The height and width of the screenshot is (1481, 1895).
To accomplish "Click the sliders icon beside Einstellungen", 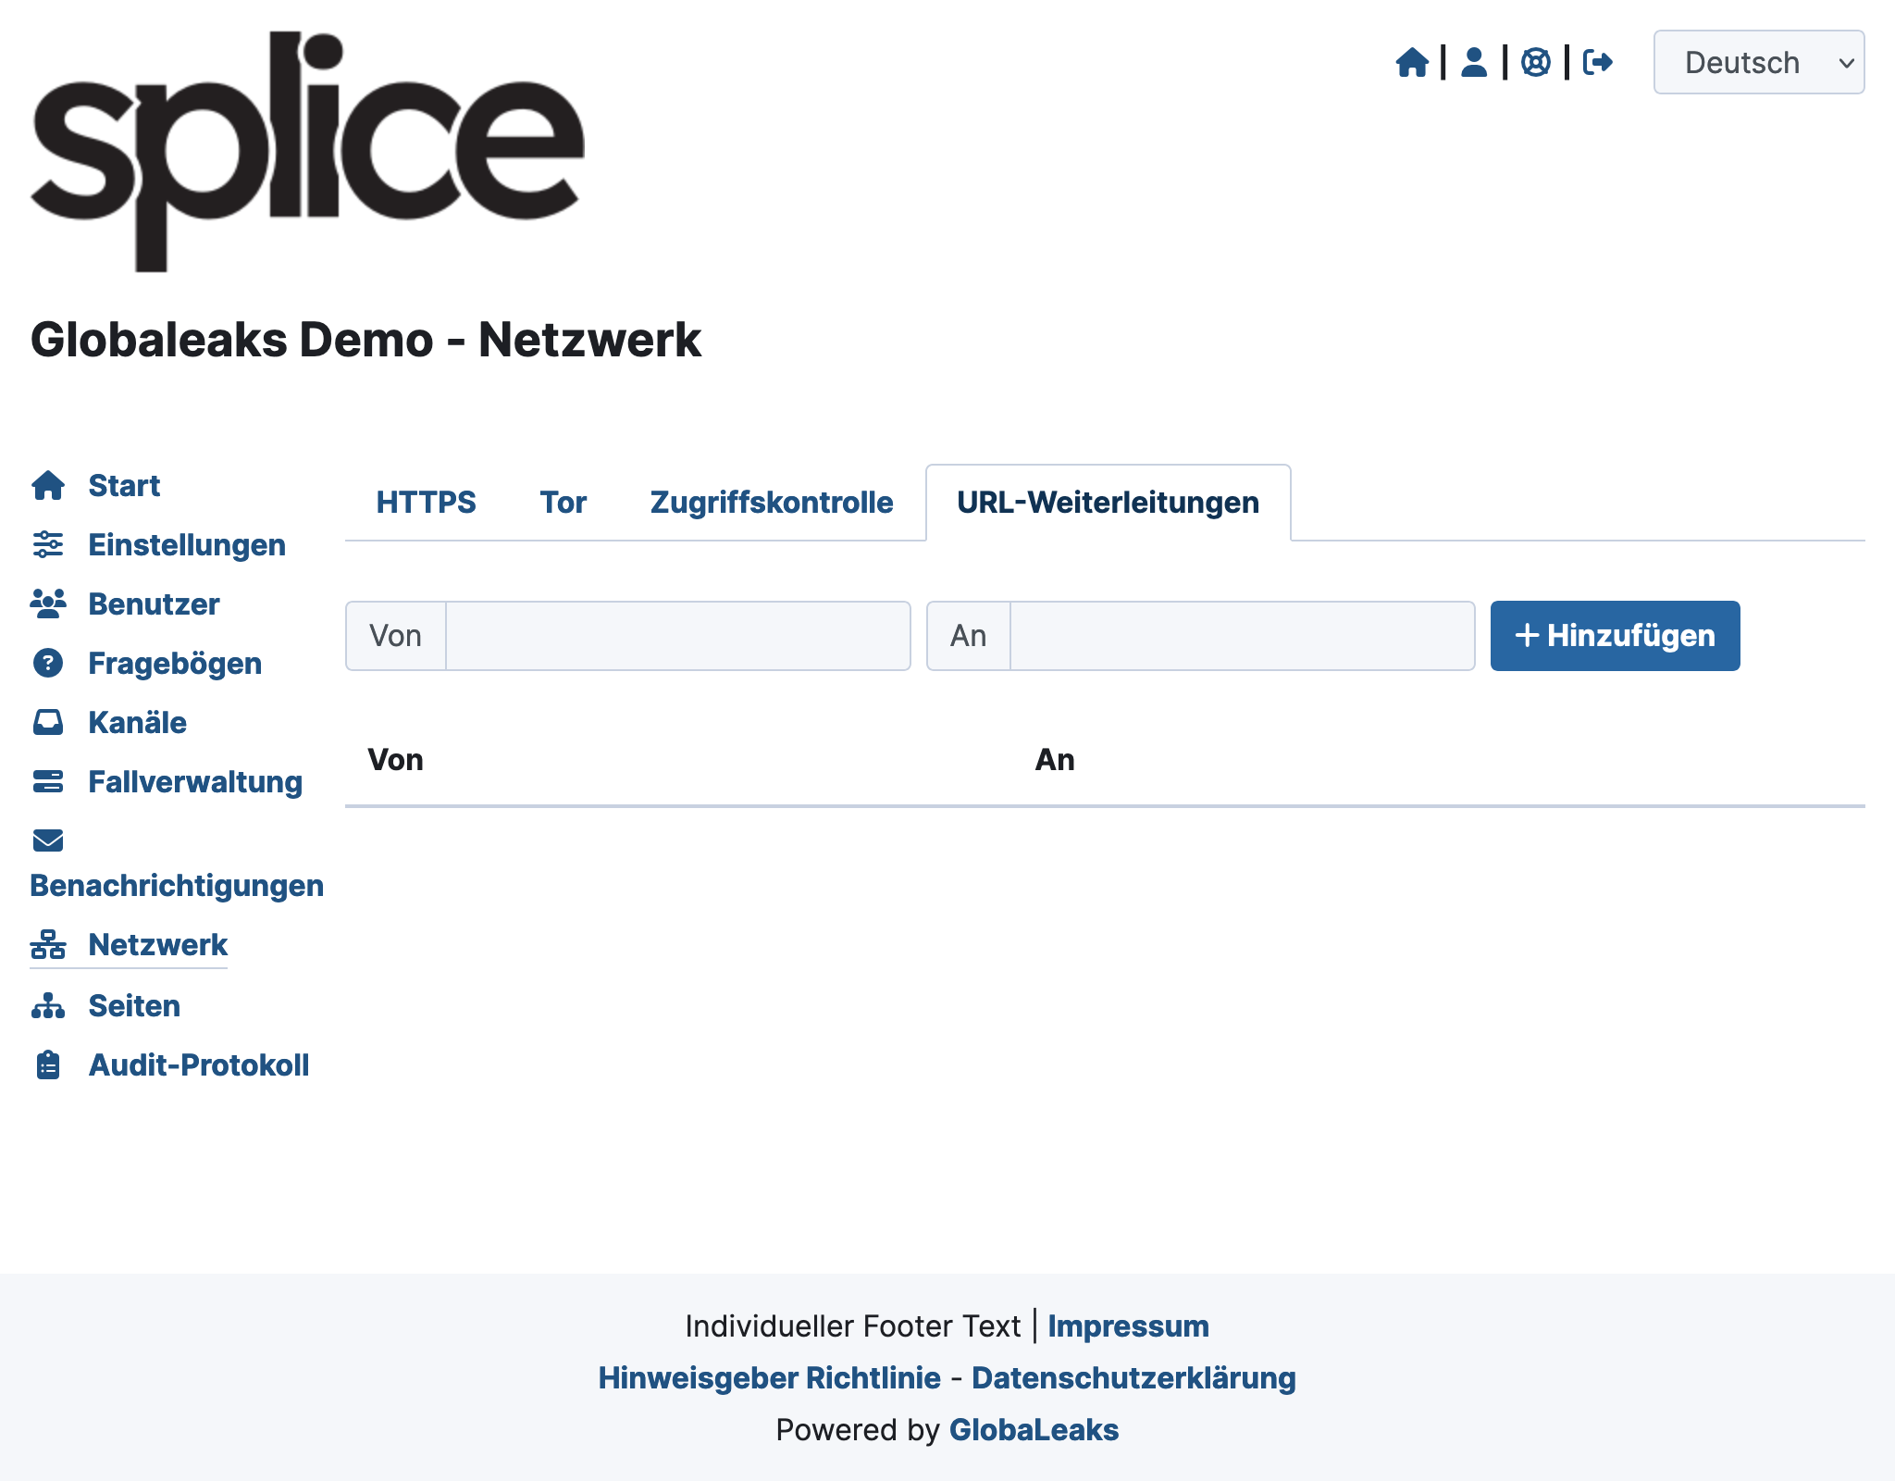I will (48, 544).
